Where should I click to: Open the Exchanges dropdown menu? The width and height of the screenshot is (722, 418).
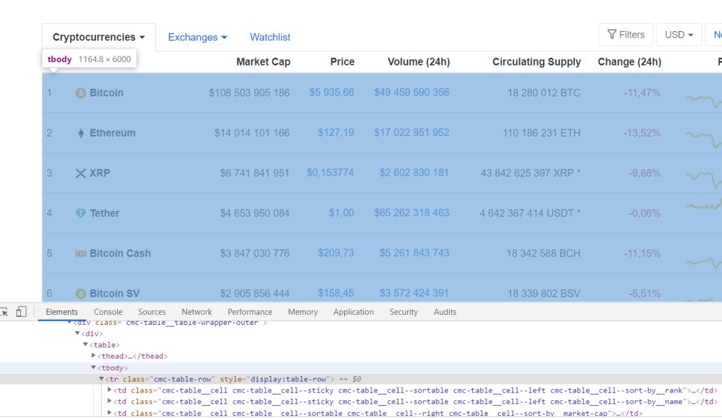click(x=197, y=37)
